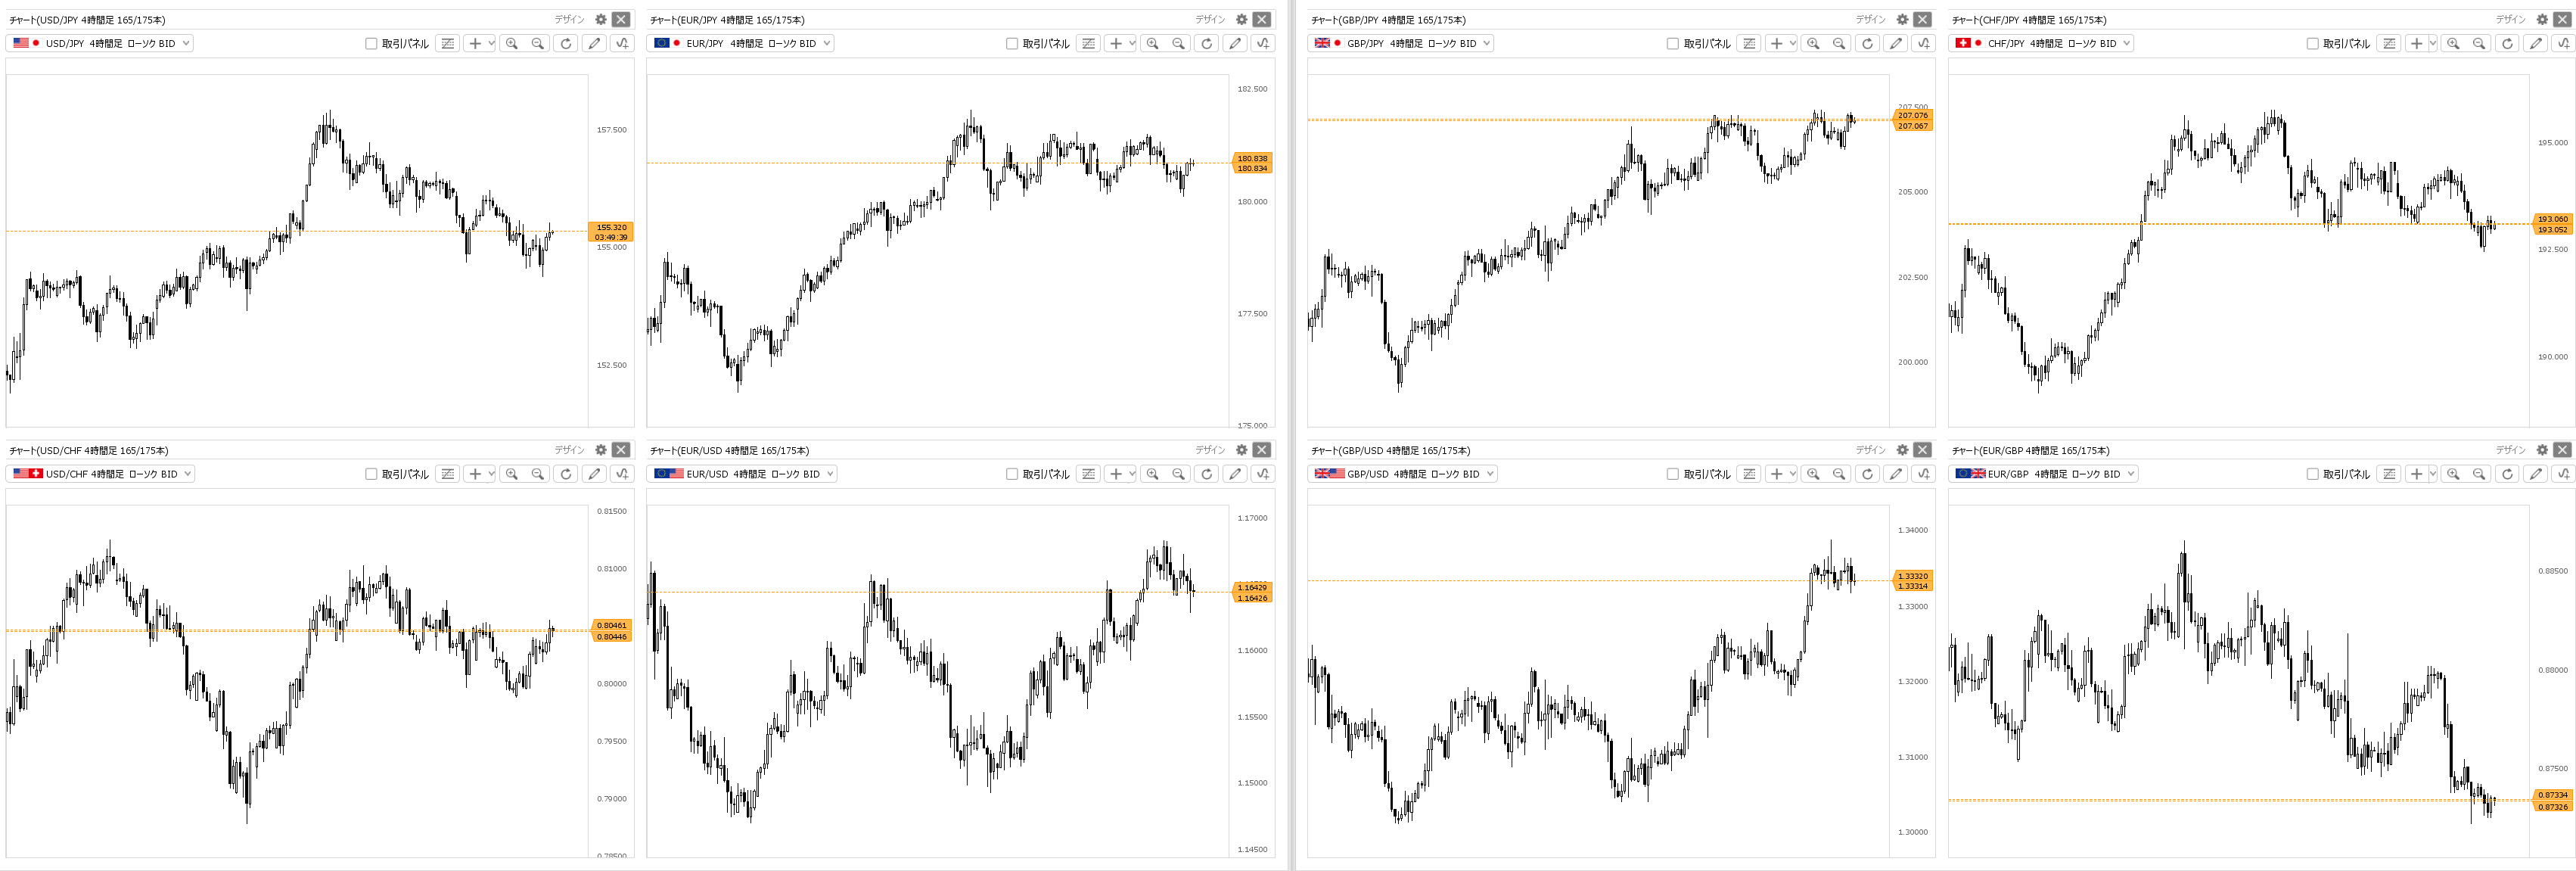Image resolution: width=2576 pixels, height=871 pixels.
Task: Zoom in on the USD/JPY chart
Action: pos(512,43)
